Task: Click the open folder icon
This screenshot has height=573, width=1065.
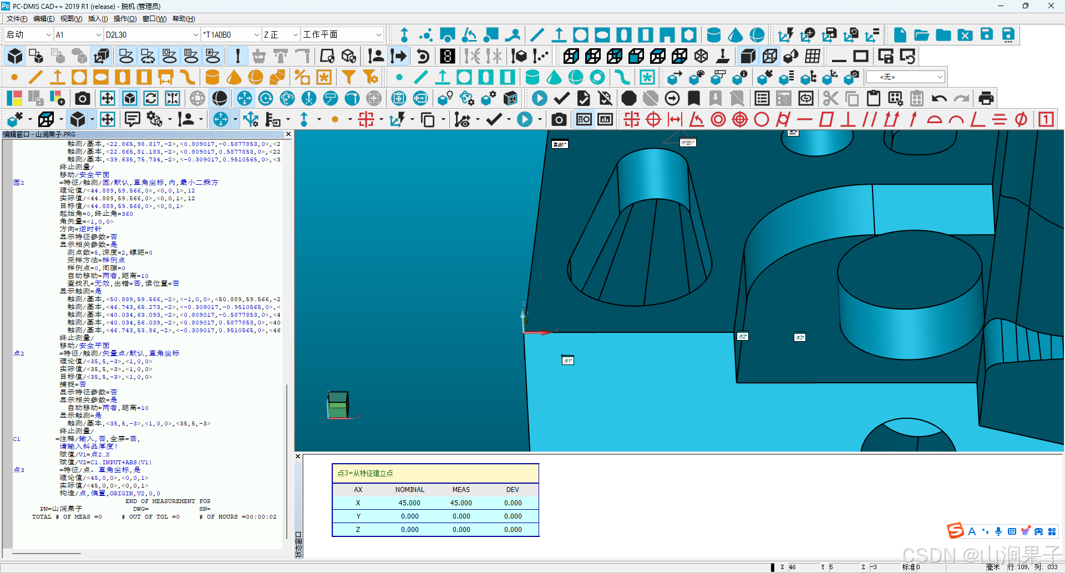Action: [x=922, y=35]
